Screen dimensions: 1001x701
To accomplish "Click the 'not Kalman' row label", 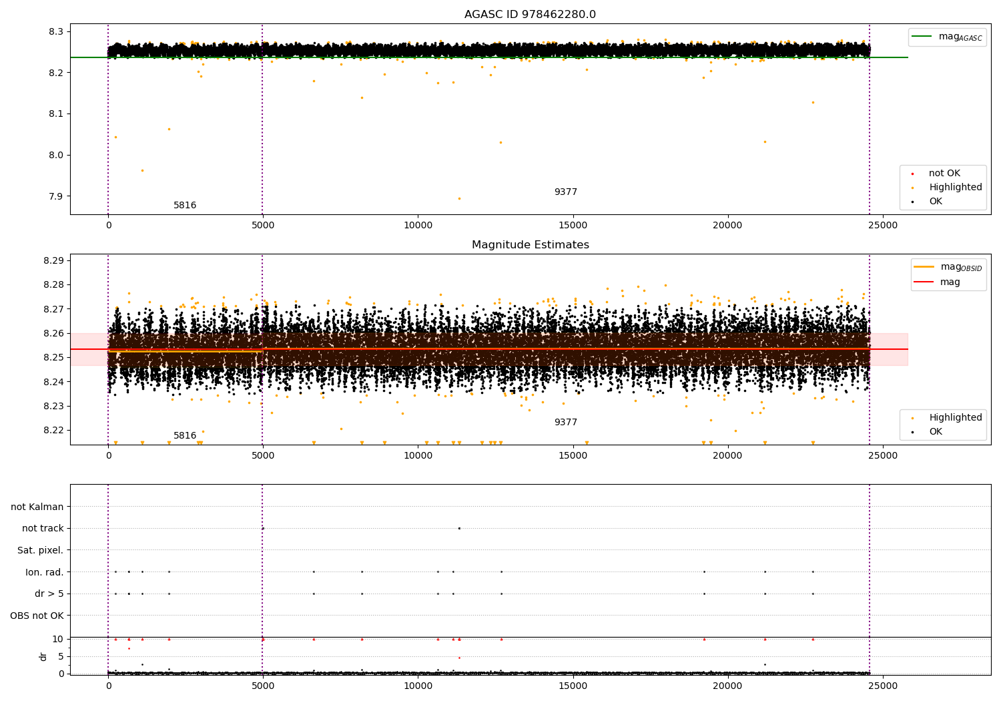I will tap(37, 507).
